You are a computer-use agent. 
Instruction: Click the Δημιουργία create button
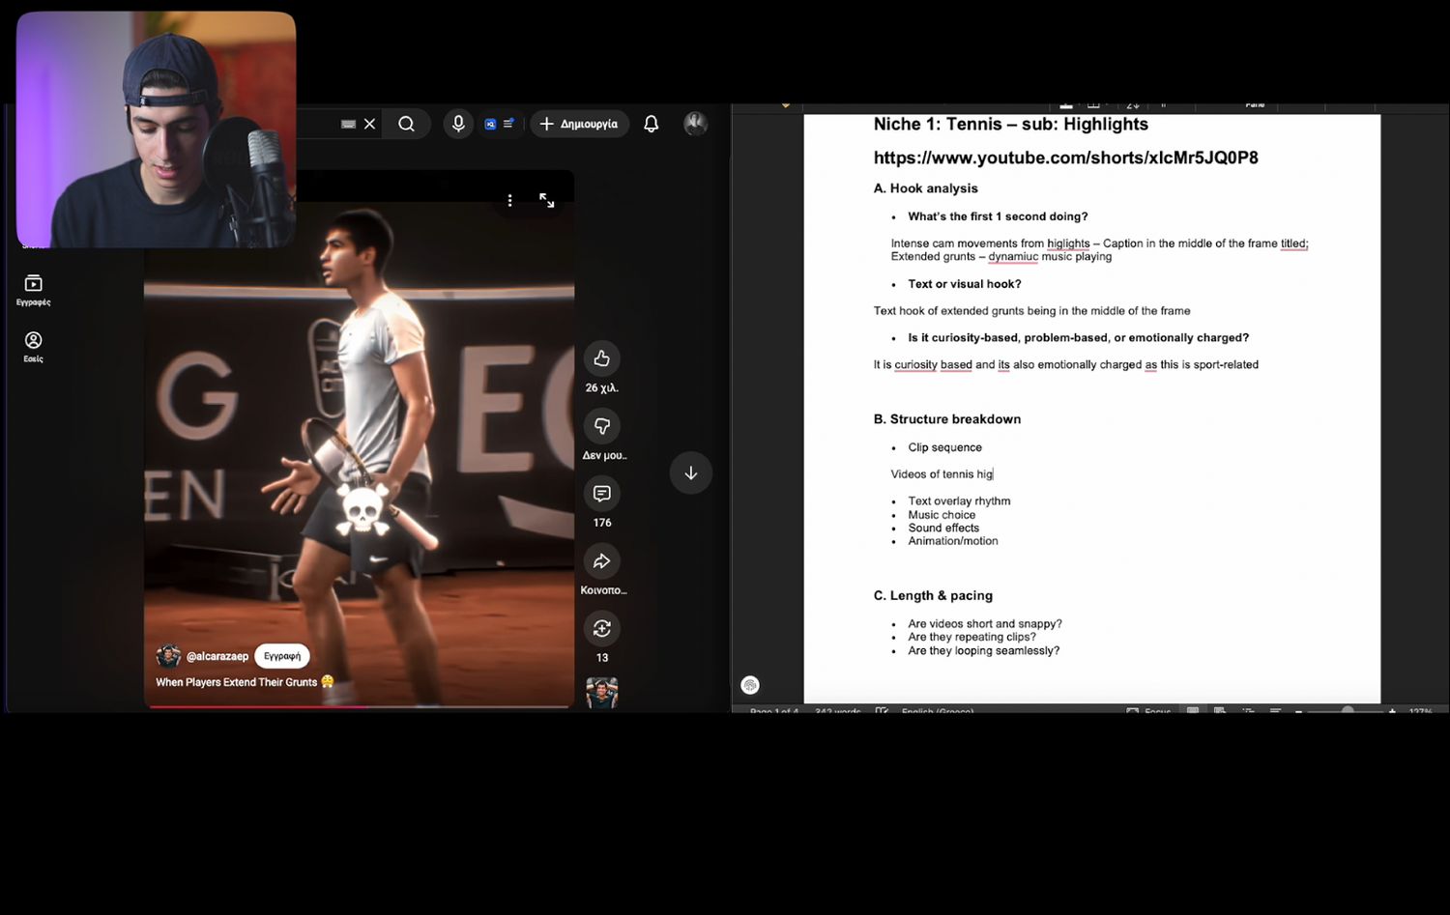pyautogui.click(x=579, y=124)
